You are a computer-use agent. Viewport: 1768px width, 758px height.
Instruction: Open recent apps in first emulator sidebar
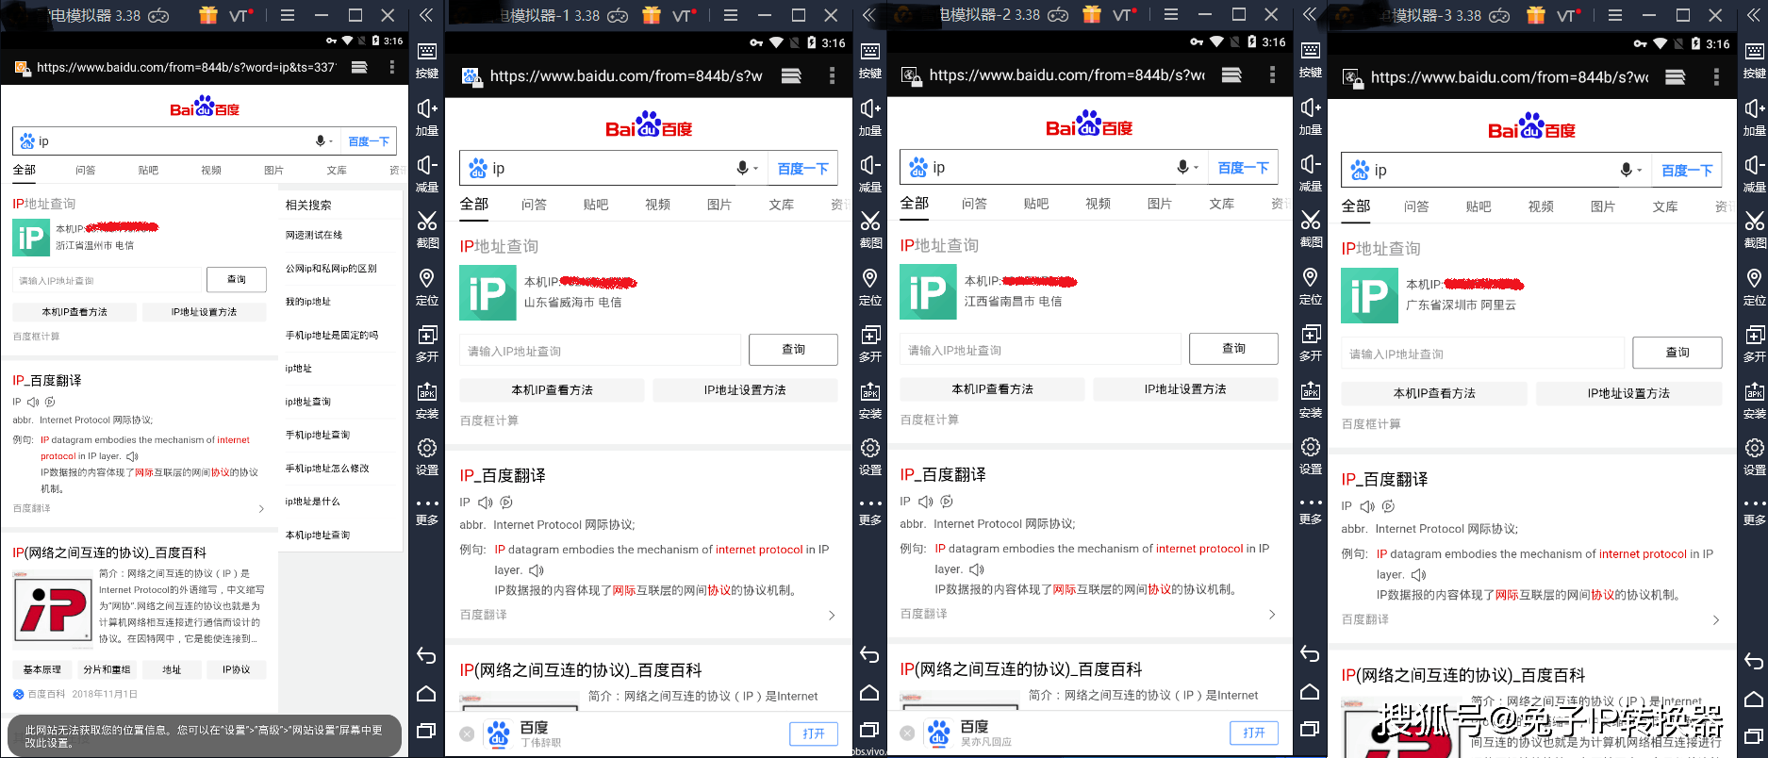coord(426,731)
